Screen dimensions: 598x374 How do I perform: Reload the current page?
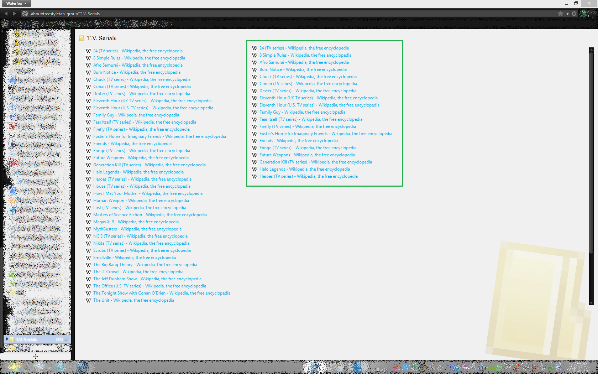click(x=574, y=14)
